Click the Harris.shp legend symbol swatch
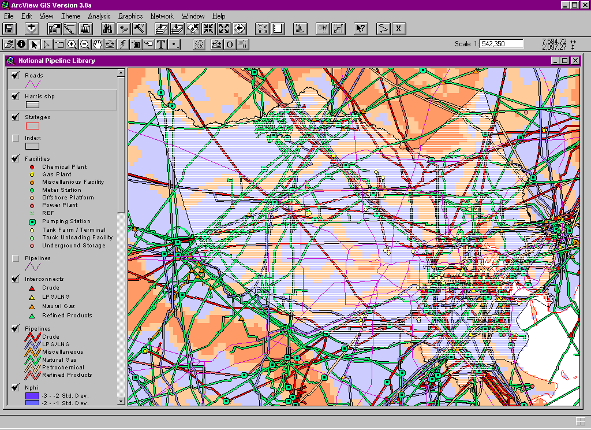 coord(32,105)
